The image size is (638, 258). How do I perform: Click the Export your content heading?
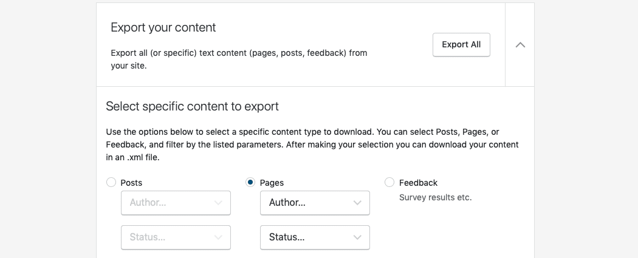[x=163, y=27]
